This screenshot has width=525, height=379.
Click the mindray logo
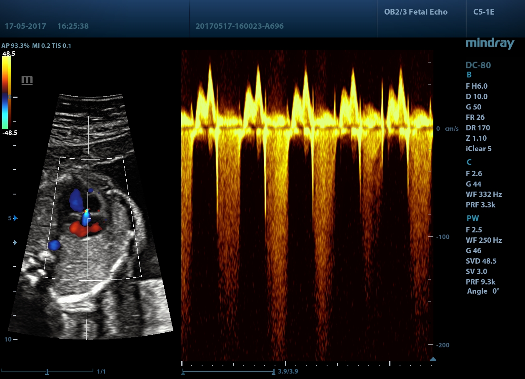pyautogui.click(x=490, y=43)
